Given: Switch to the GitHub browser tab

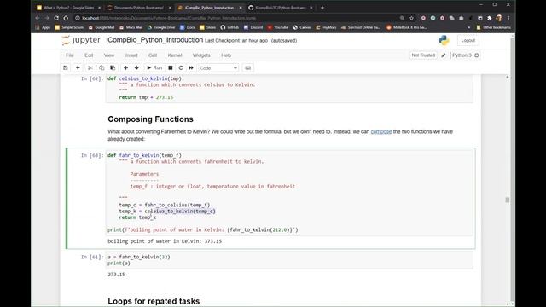Looking at the screenshot, I should [280, 8].
